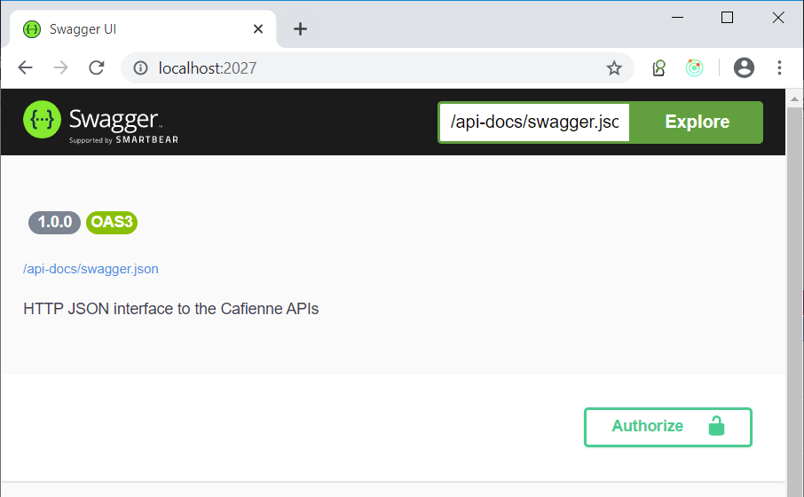The width and height of the screenshot is (804, 497).
Task: Close the Swagger UI tab
Action: (258, 29)
